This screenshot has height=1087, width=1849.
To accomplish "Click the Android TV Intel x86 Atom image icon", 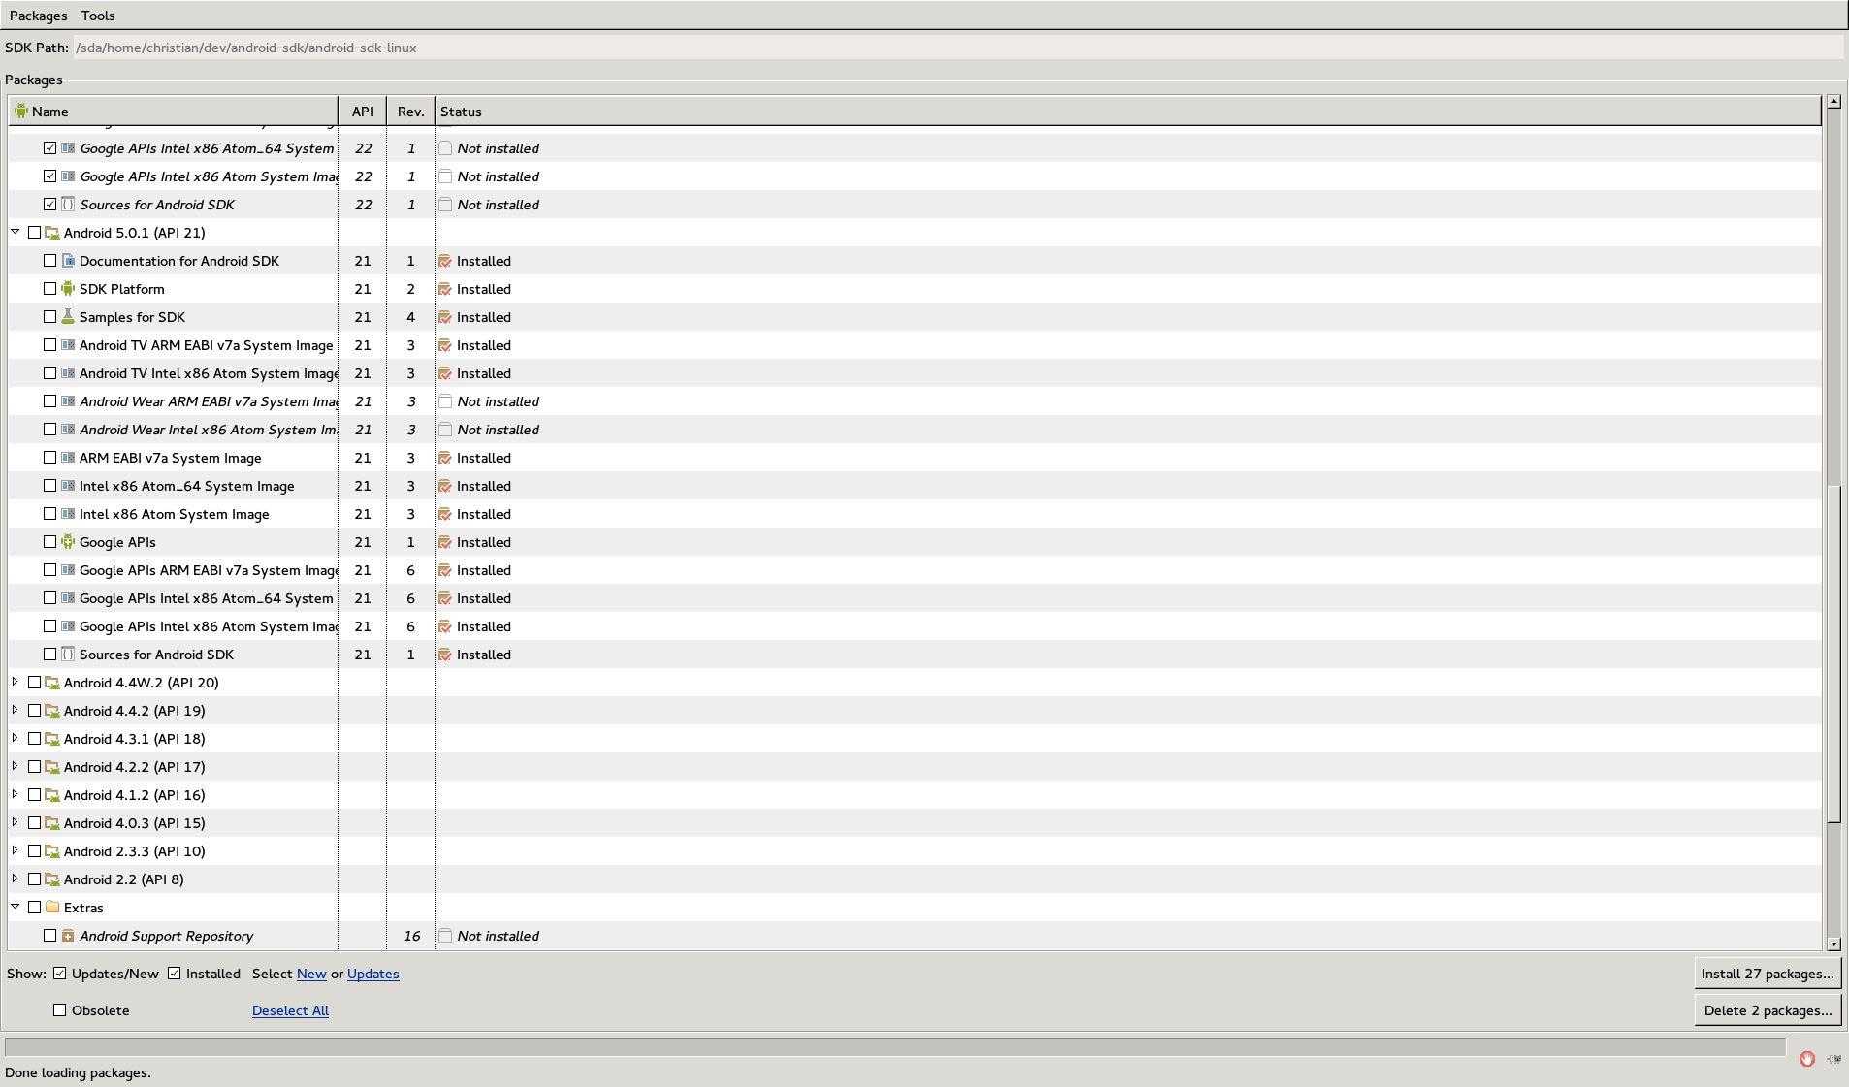I will coord(68,373).
